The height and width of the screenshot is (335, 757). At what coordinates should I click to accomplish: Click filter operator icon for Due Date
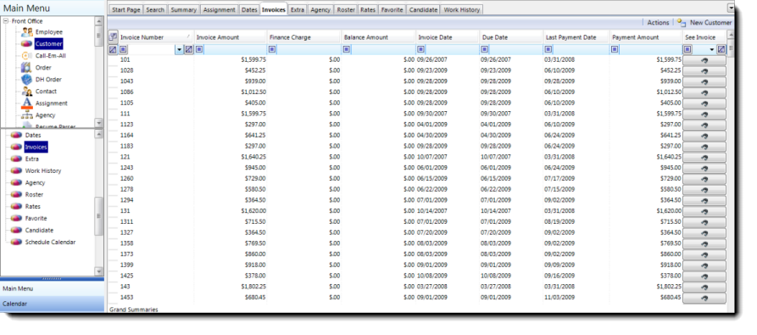pos(484,49)
